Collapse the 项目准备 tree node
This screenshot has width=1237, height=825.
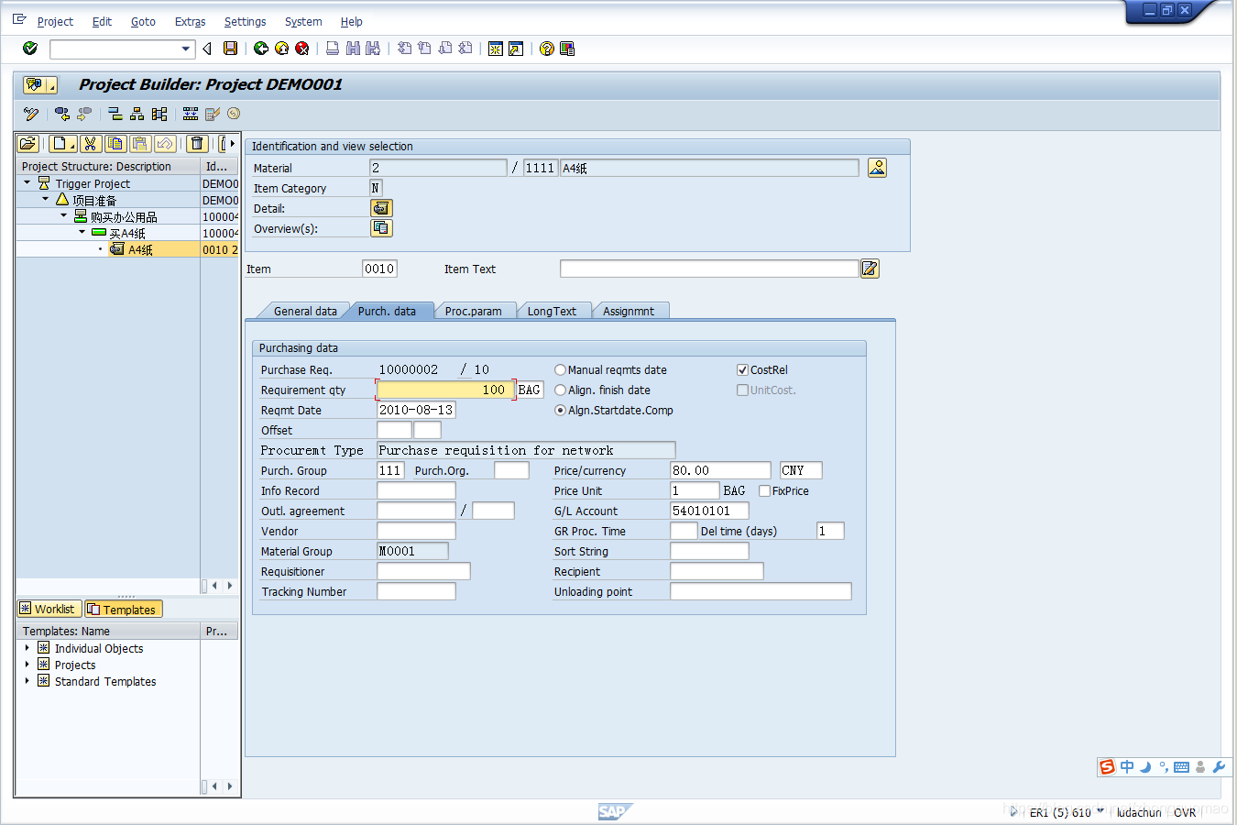(46, 199)
